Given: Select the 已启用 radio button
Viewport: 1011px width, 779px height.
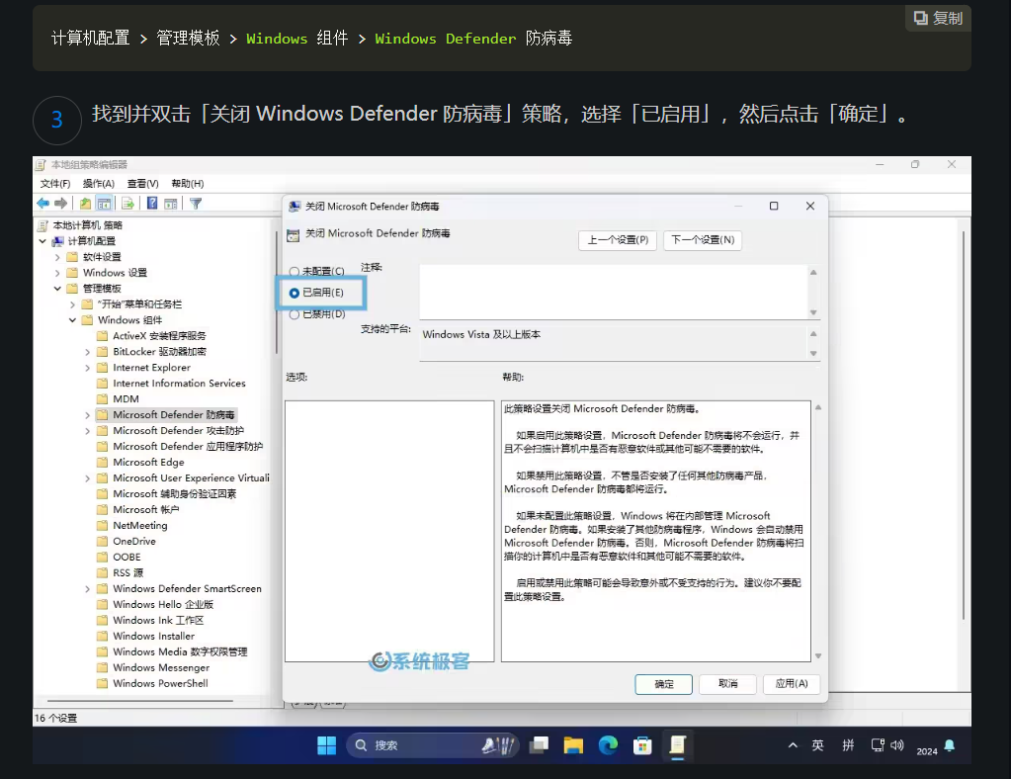Looking at the screenshot, I should [295, 293].
